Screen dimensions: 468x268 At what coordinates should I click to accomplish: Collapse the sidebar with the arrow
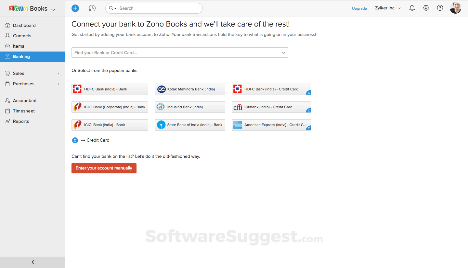click(x=32, y=262)
